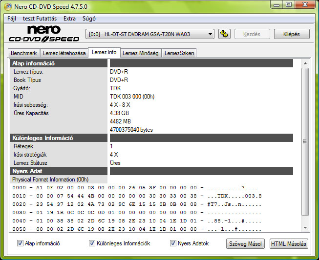Open the Fájl menu
The width and height of the screenshot is (319, 260).
tap(12, 19)
